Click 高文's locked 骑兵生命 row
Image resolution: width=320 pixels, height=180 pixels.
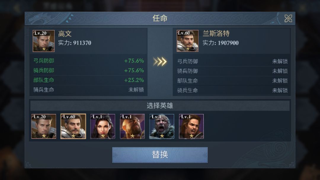click(88, 90)
